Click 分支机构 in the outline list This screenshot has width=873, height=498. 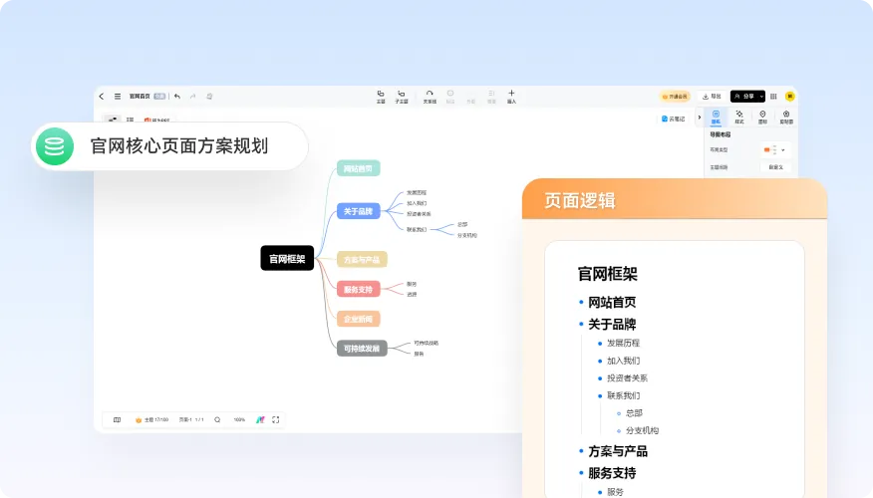[642, 430]
